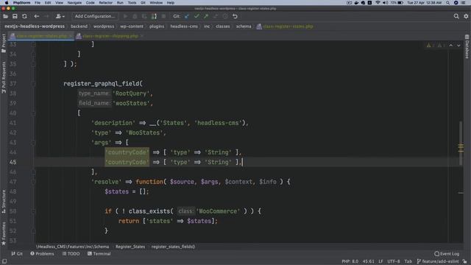Click Git Push arrow icon
471x265 pixels.
pos(206,16)
